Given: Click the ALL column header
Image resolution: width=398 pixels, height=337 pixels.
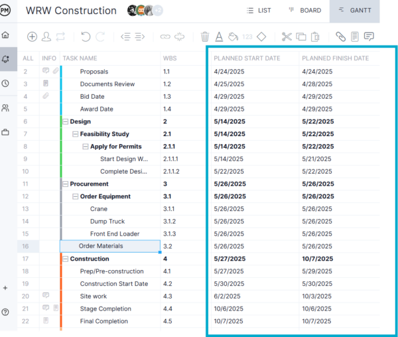Looking at the screenshot, I should click(28, 58).
